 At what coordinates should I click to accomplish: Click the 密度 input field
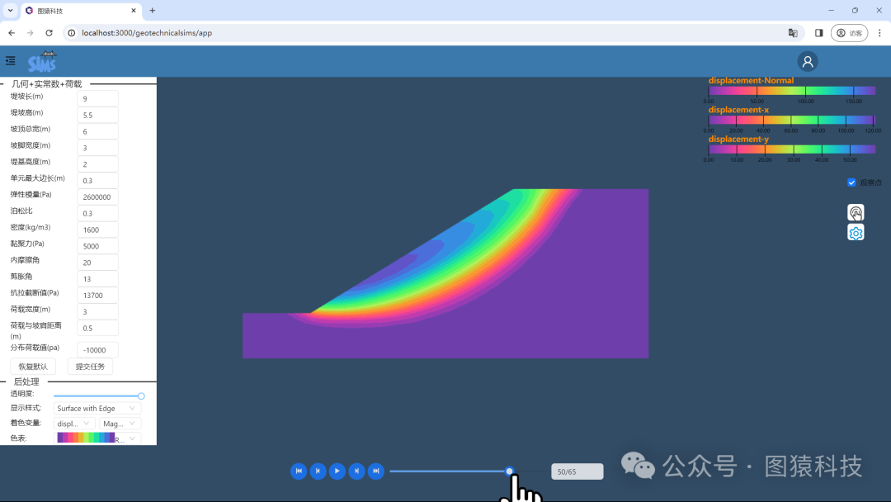(97, 230)
